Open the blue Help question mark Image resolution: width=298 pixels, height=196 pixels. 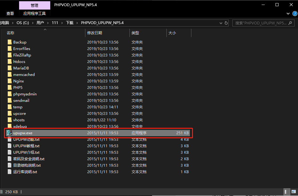tap(295, 14)
